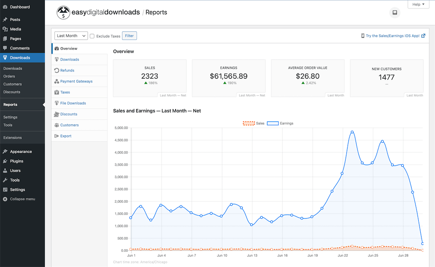The image size is (435, 267).
Task: Open the Discounts report tab
Action: [x=79, y=114]
